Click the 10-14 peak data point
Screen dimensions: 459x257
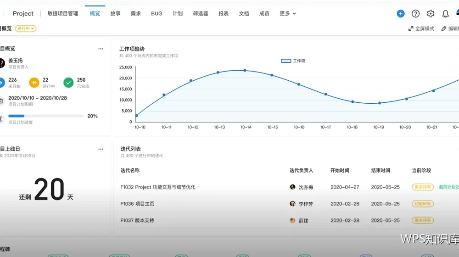(x=245, y=71)
